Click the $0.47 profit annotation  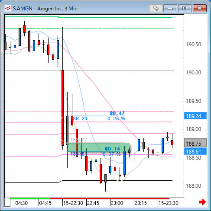(x=117, y=113)
